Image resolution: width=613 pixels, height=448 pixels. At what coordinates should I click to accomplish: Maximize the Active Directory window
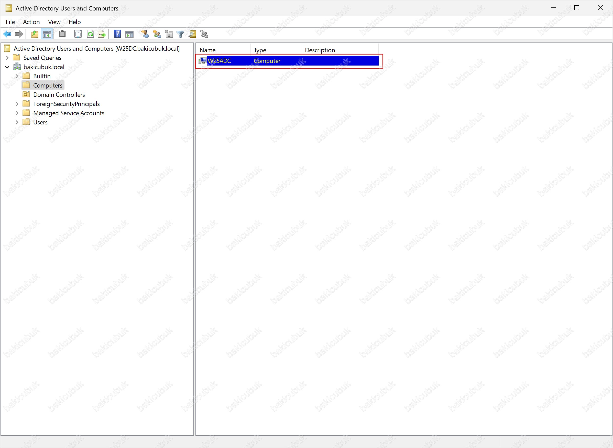pos(577,8)
